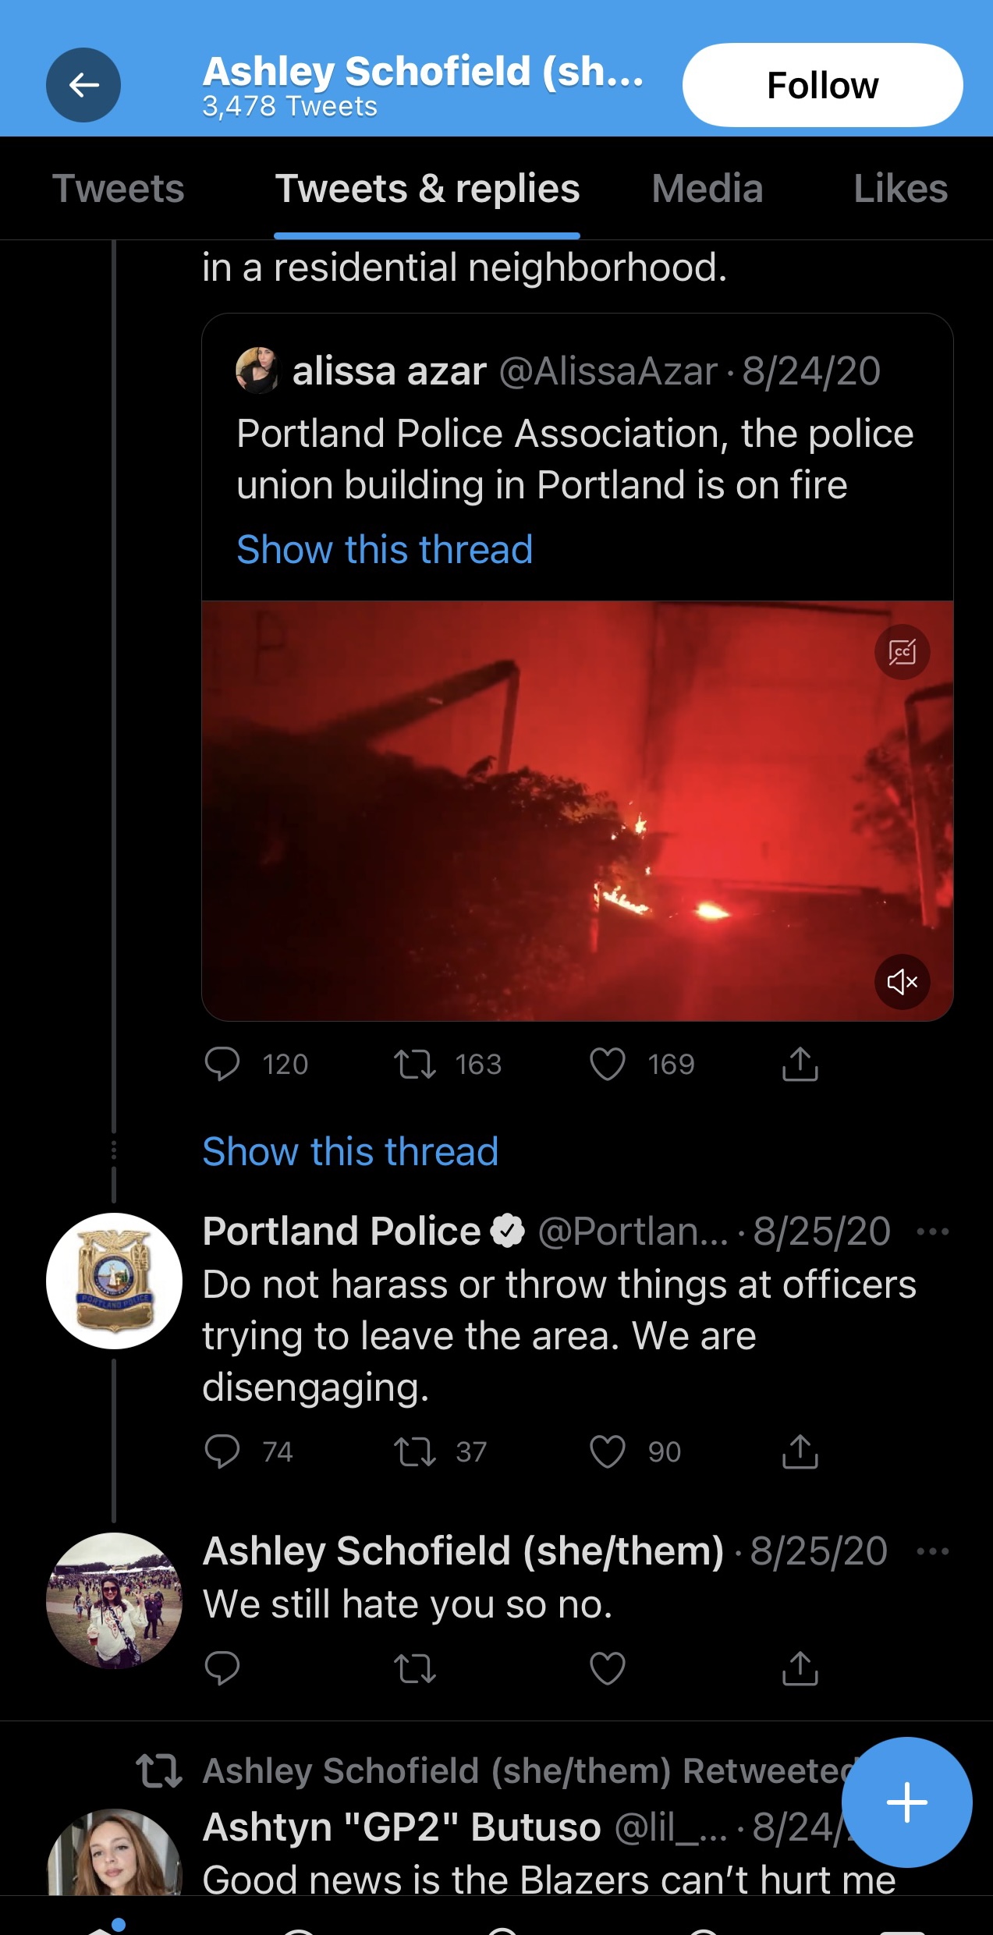Switch to the Tweets tab
Image resolution: width=993 pixels, height=1935 pixels.
click(x=118, y=189)
